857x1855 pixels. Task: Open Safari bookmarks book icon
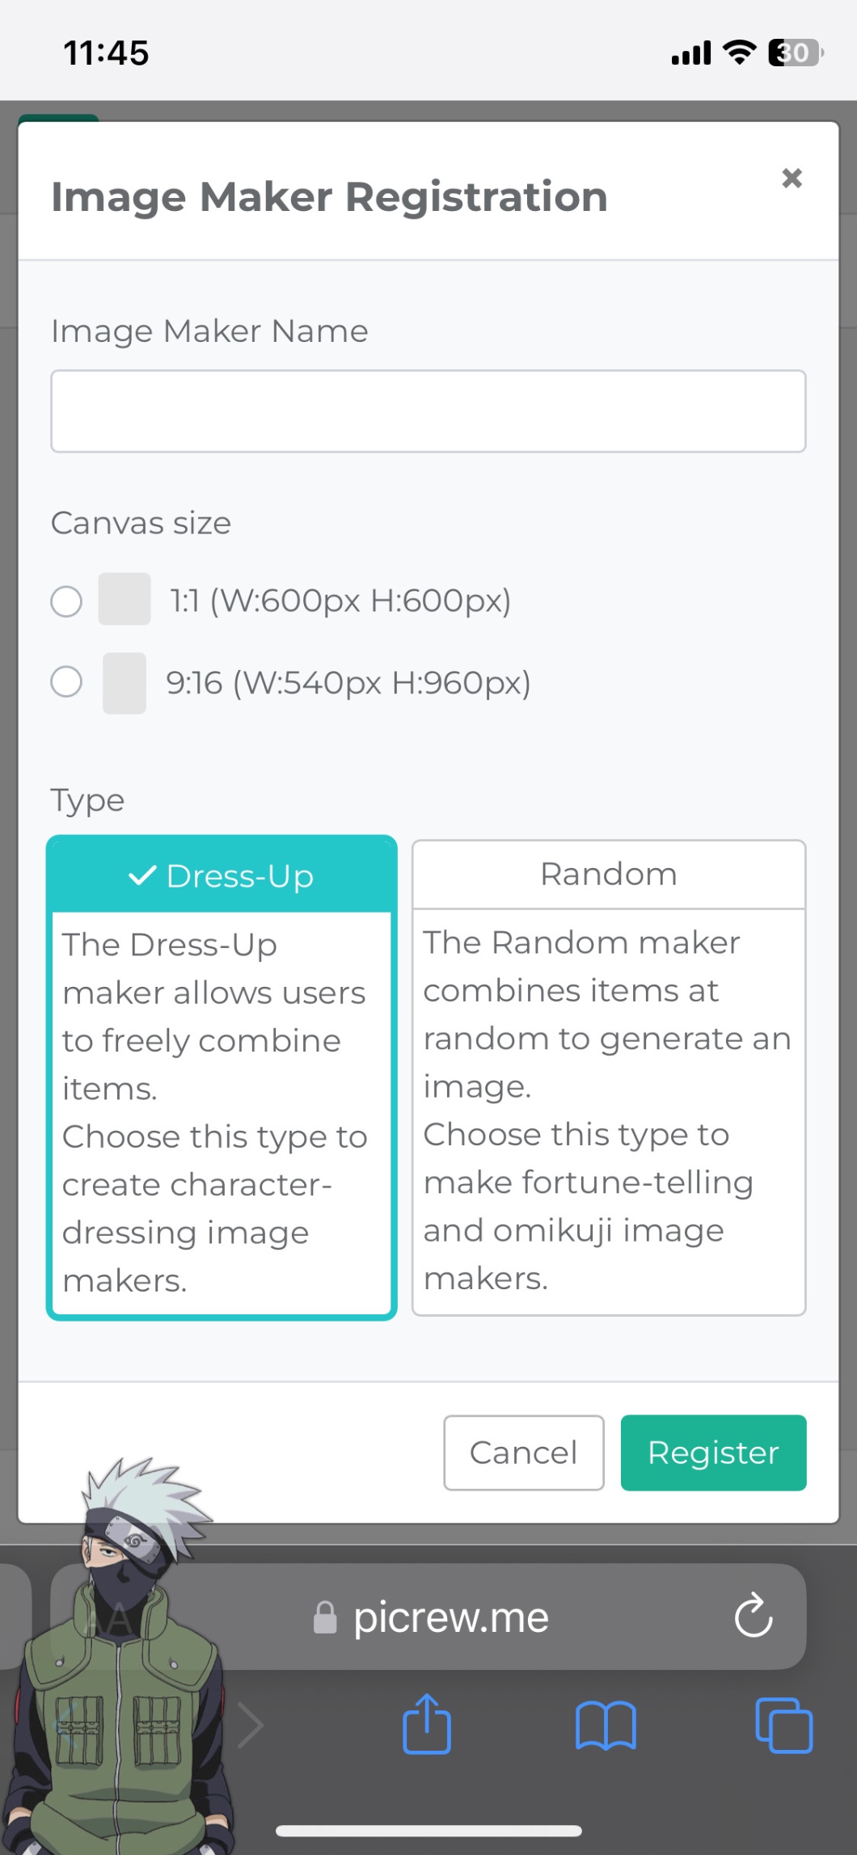(x=606, y=1726)
